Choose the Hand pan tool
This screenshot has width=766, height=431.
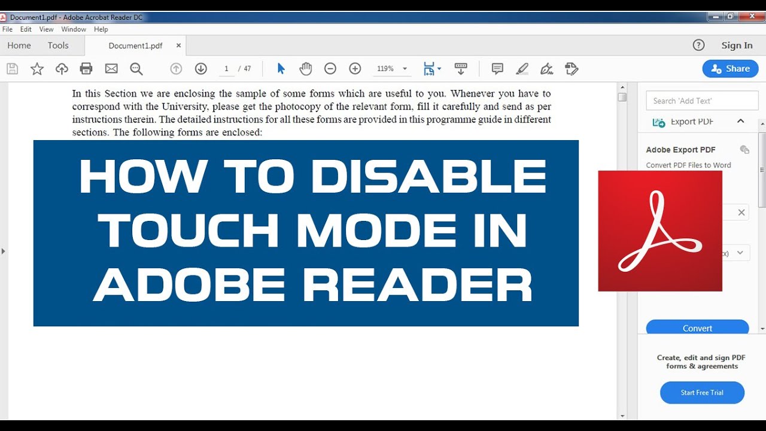pyautogui.click(x=306, y=69)
